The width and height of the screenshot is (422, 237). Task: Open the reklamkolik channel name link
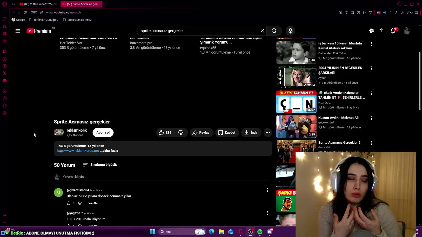click(x=76, y=130)
